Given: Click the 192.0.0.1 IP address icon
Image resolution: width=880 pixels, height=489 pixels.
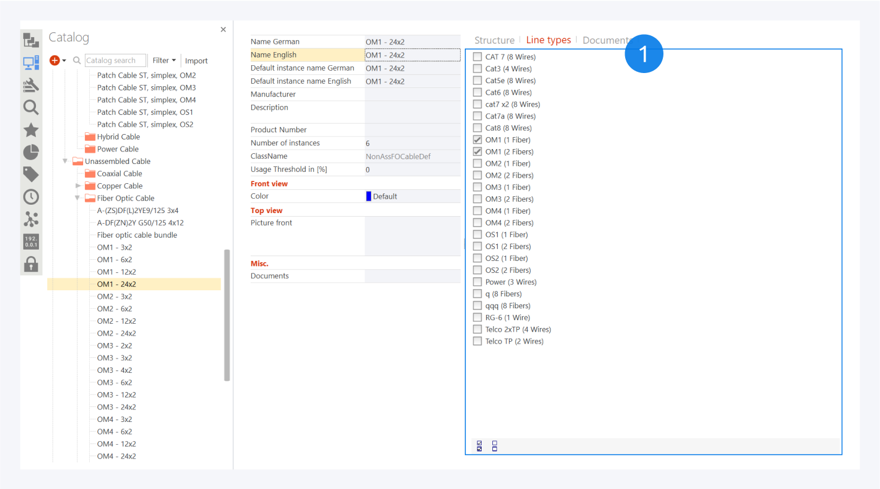Looking at the screenshot, I should [31, 241].
